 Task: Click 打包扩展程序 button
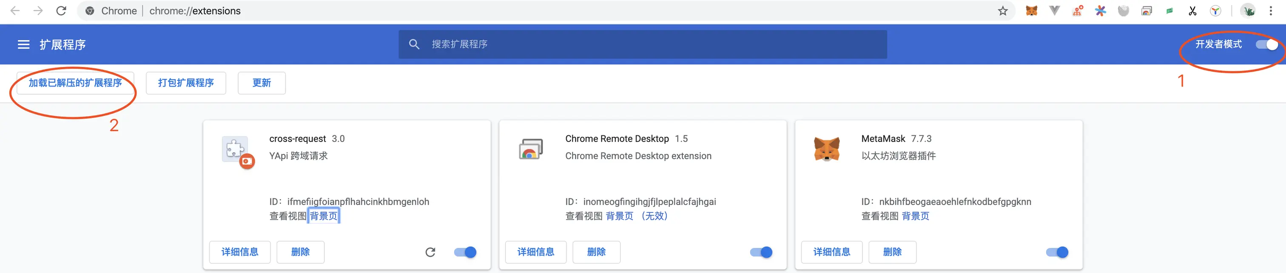(186, 83)
